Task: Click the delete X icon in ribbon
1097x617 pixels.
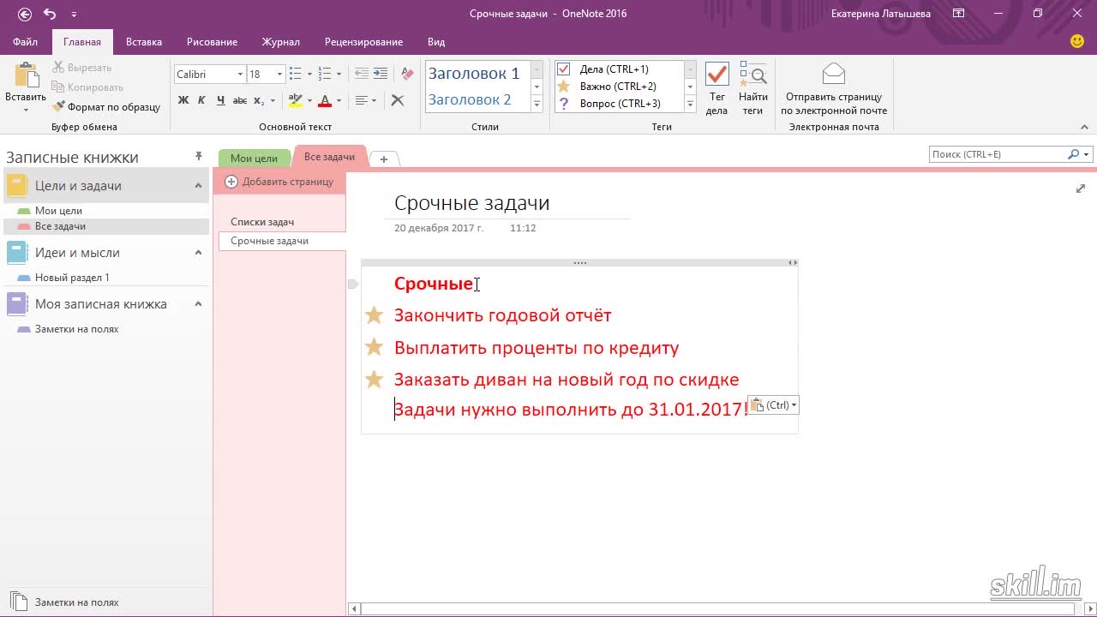Action: point(398,100)
